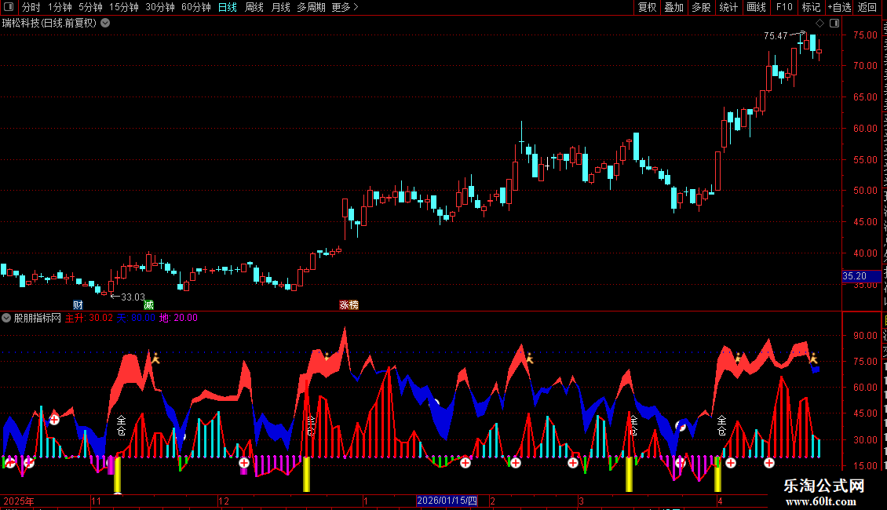Click the 75.47 high price label
This screenshot has height=510, width=887.
click(x=776, y=35)
